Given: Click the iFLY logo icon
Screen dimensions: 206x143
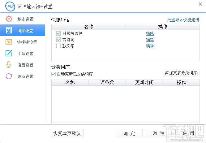Looking at the screenshot, I should point(10,6).
